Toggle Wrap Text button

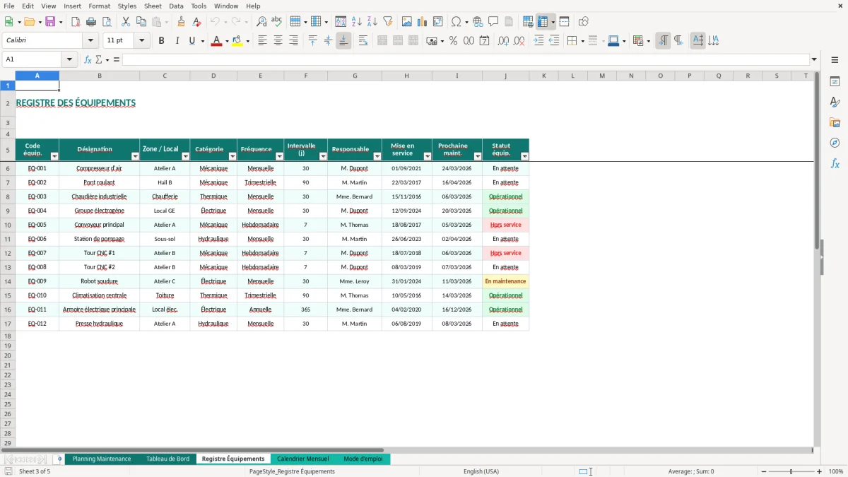[x=363, y=41]
